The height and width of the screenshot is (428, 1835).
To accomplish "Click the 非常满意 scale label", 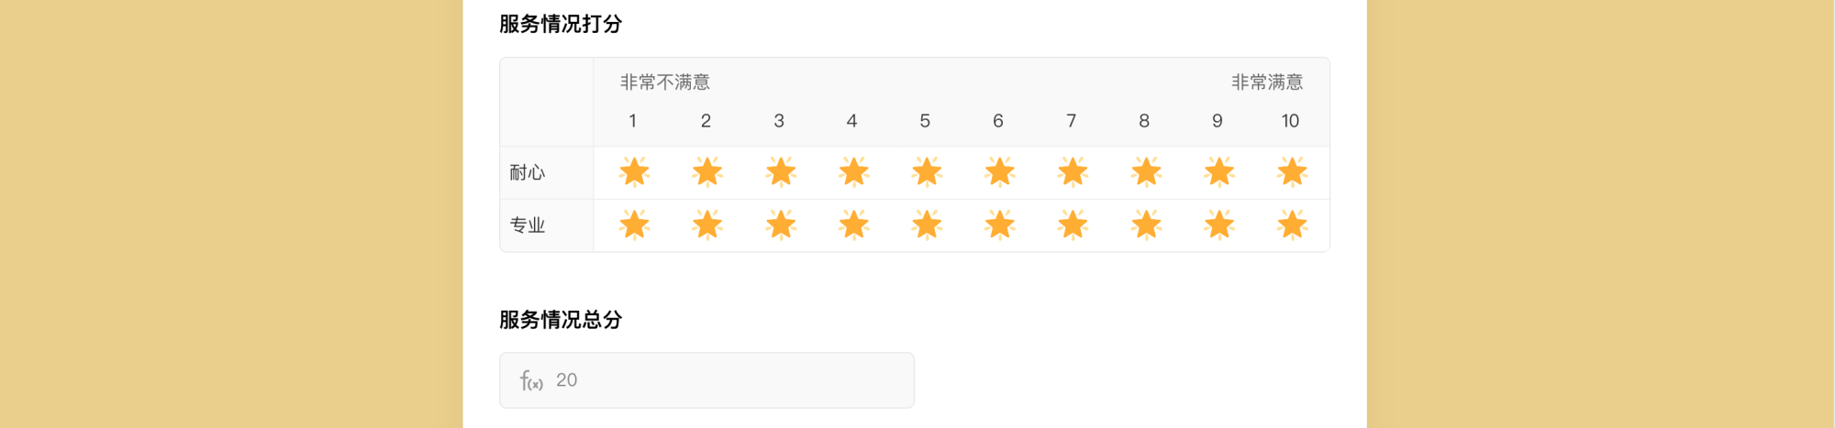I will (x=1267, y=82).
